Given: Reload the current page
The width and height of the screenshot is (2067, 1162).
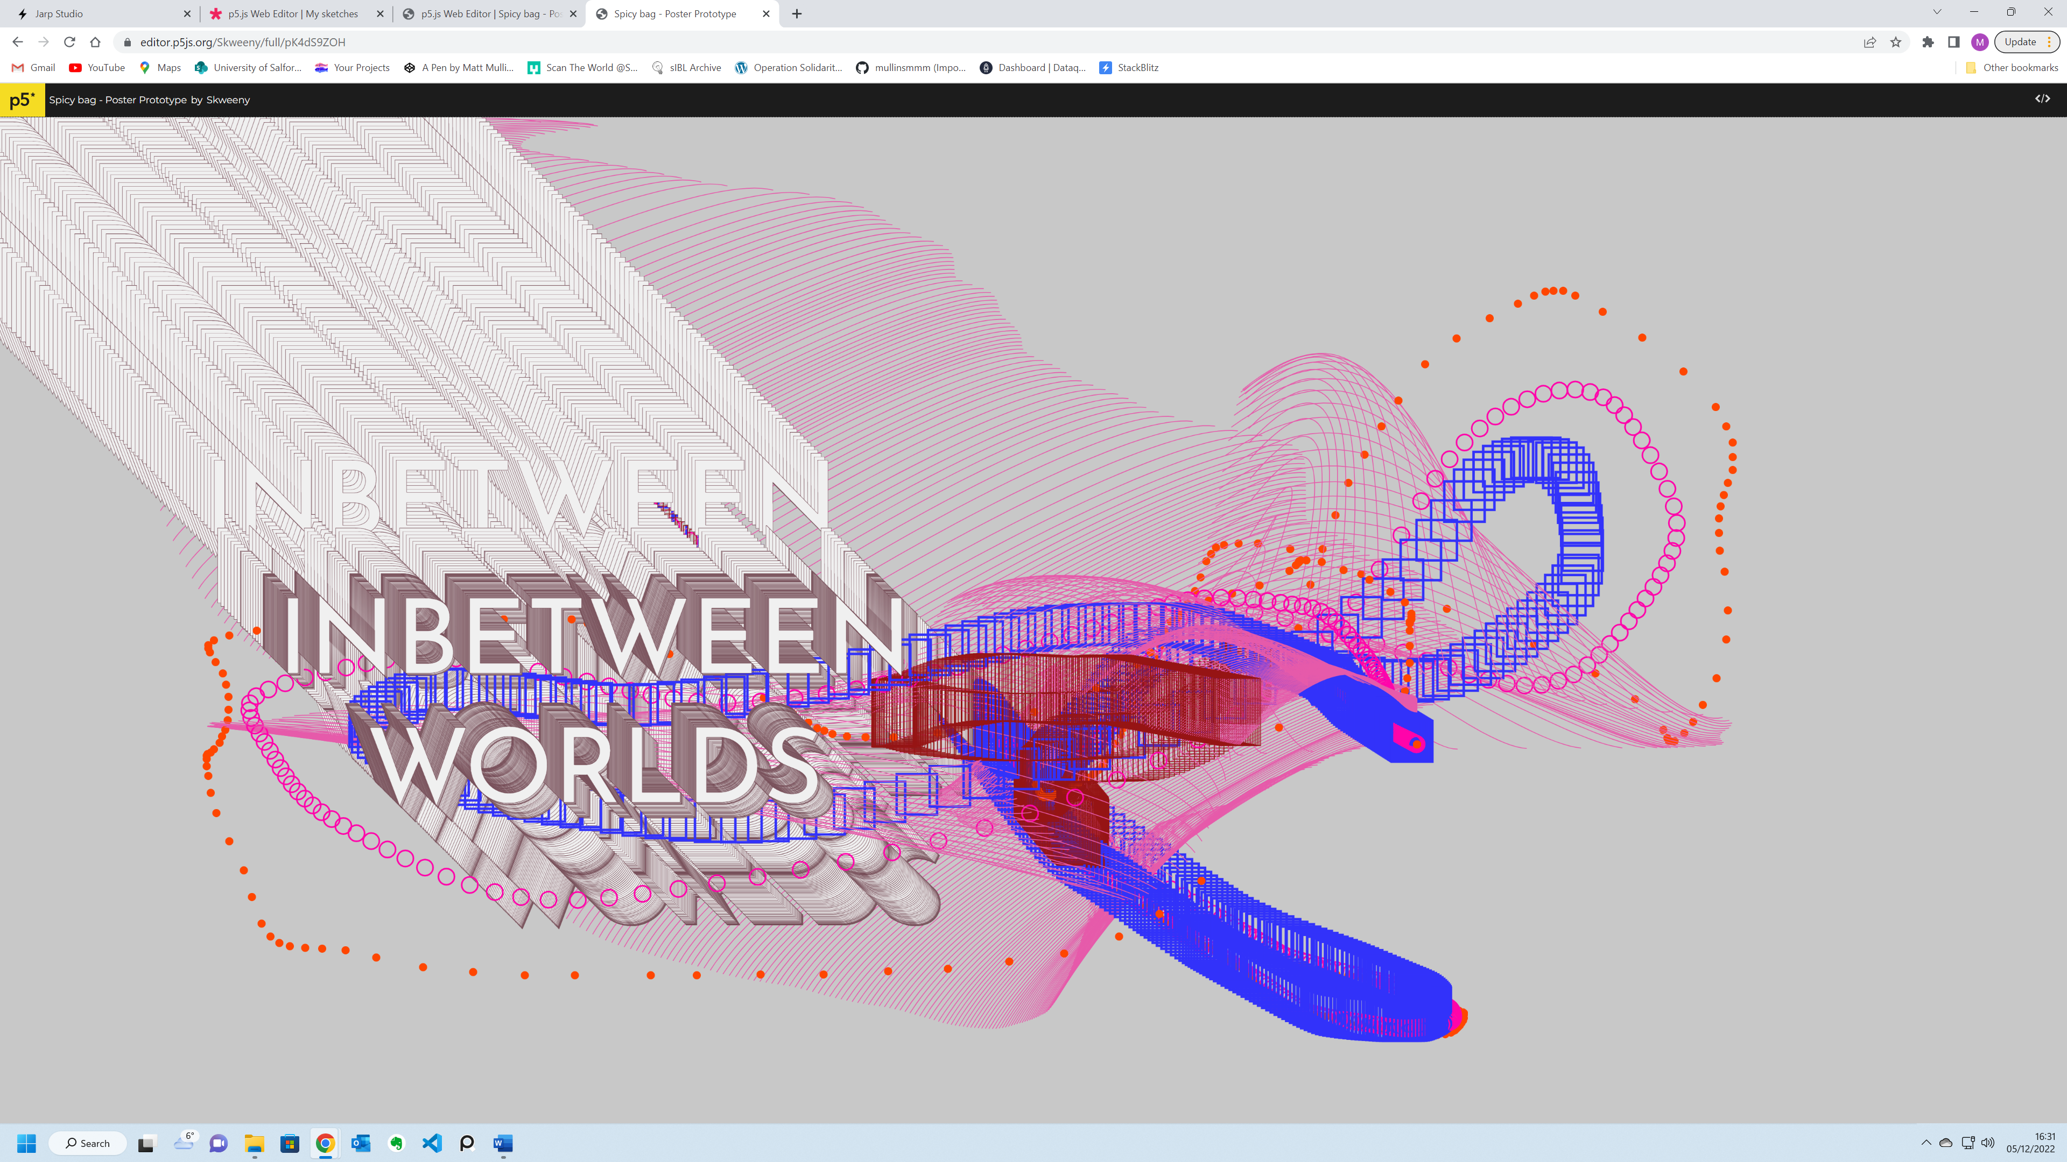Looking at the screenshot, I should [x=70, y=42].
